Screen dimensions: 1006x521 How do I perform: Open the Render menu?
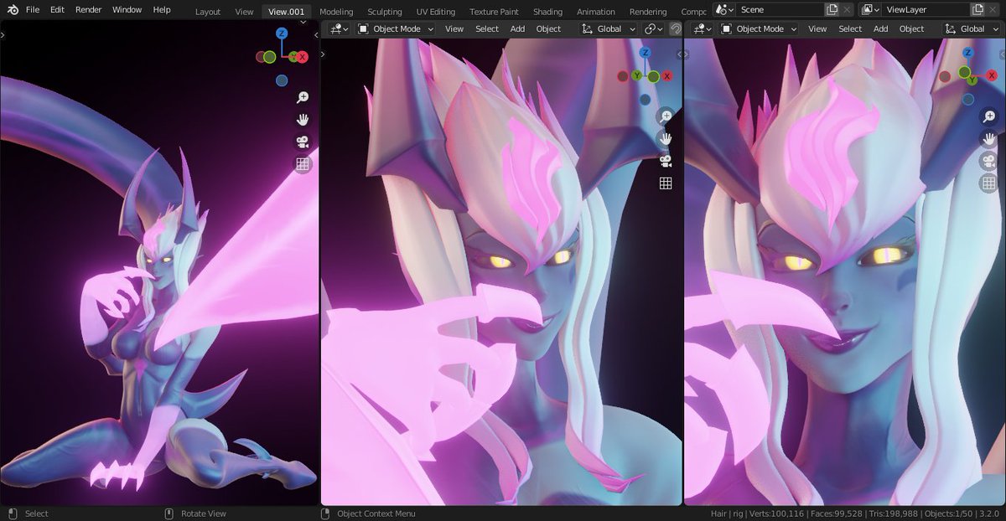click(88, 10)
